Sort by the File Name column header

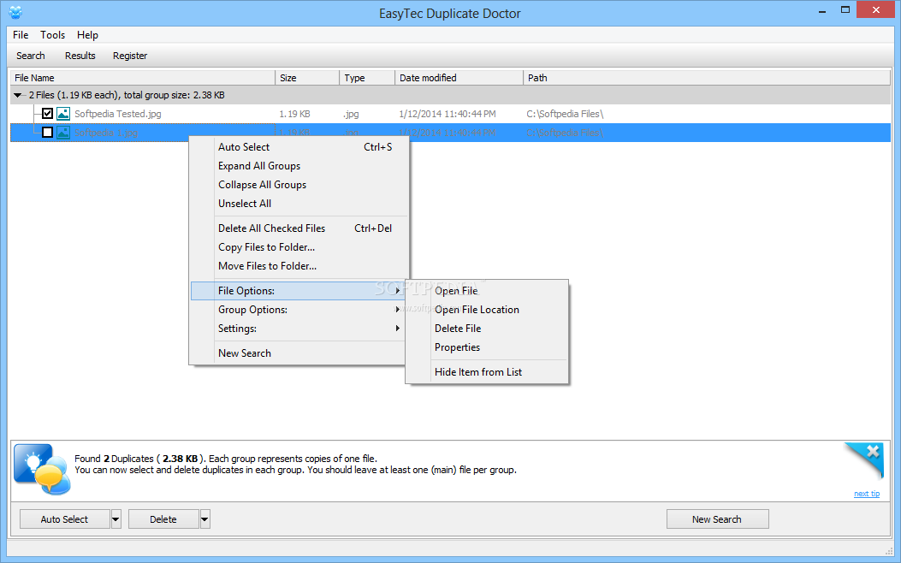pos(143,78)
